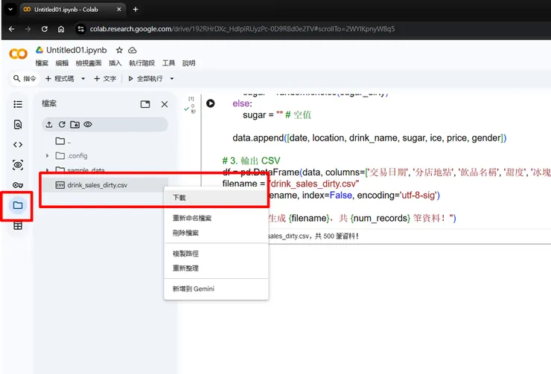This screenshot has height=374, width=551.
Task: Open the variables inspector sidebar icon
Action: point(18,165)
